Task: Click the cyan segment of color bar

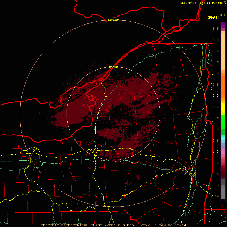Action: 223,138
